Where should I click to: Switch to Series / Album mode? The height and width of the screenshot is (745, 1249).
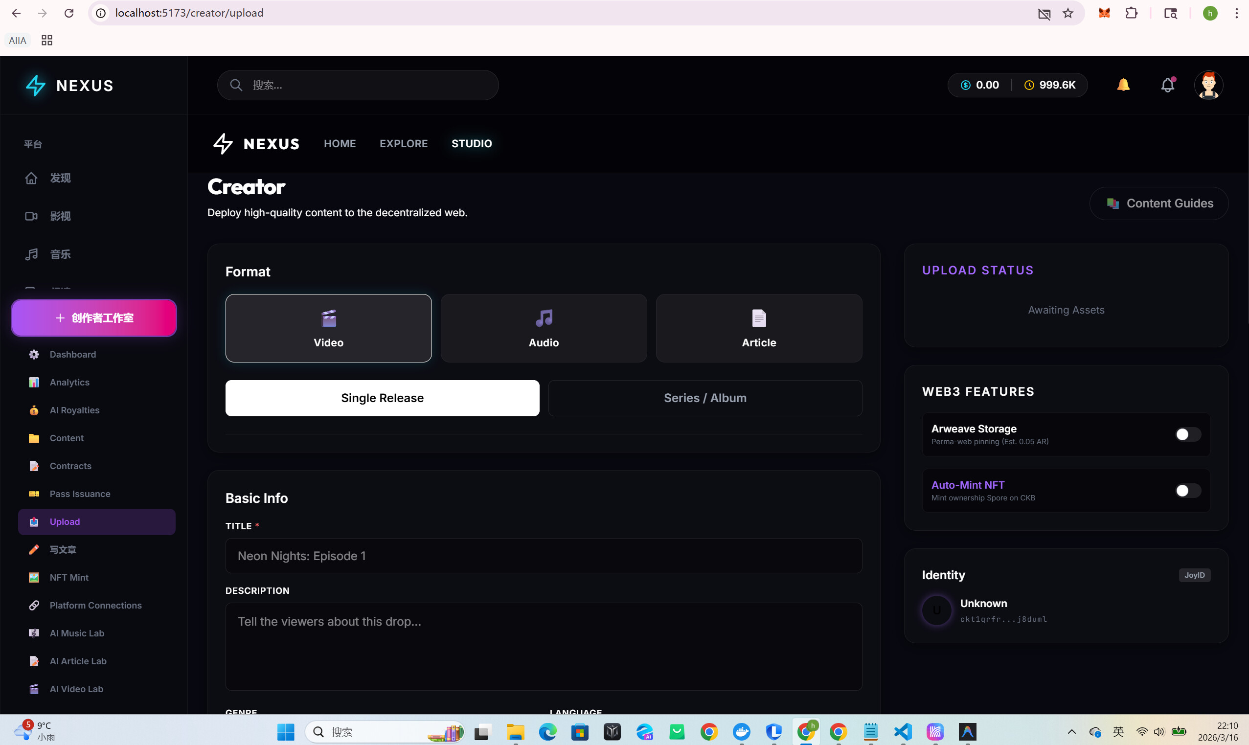[x=705, y=398]
